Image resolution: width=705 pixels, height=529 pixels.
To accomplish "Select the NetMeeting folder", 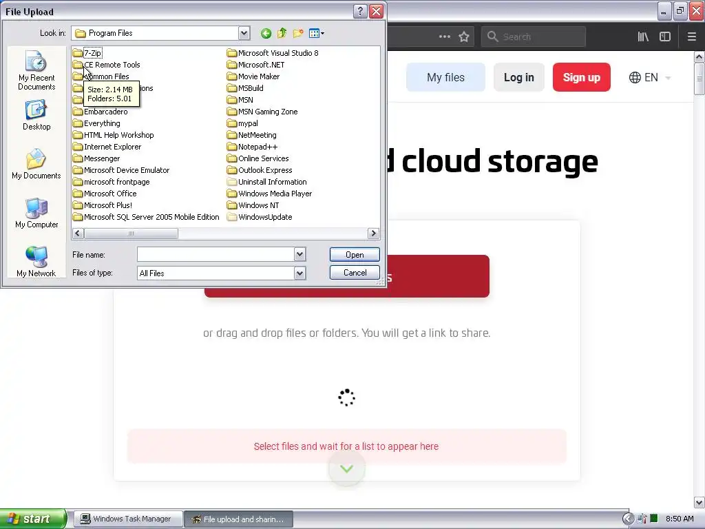I will pos(252,135).
